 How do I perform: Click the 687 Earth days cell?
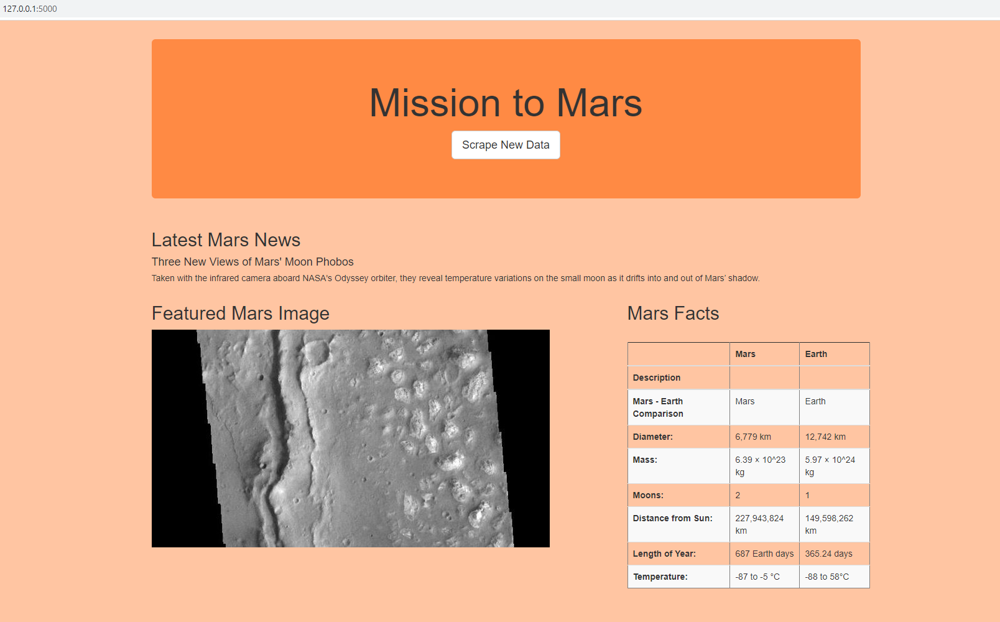pyautogui.click(x=764, y=554)
